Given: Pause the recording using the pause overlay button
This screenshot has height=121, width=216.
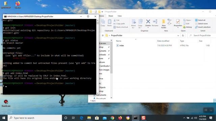Looking at the screenshot, I should [x=206, y=110].
